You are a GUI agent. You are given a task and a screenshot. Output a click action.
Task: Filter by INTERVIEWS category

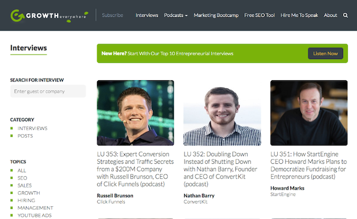point(32,128)
